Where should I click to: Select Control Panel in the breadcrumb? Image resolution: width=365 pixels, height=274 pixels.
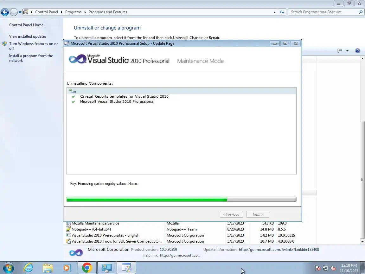[x=47, y=12]
